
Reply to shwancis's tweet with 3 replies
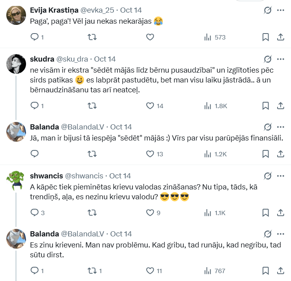click(35, 213)
